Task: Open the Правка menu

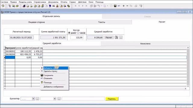Action: click(13, 2)
